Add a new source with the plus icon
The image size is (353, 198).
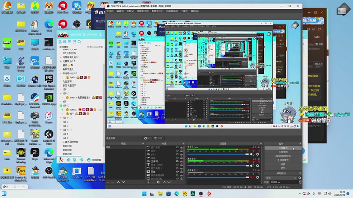point(149,182)
